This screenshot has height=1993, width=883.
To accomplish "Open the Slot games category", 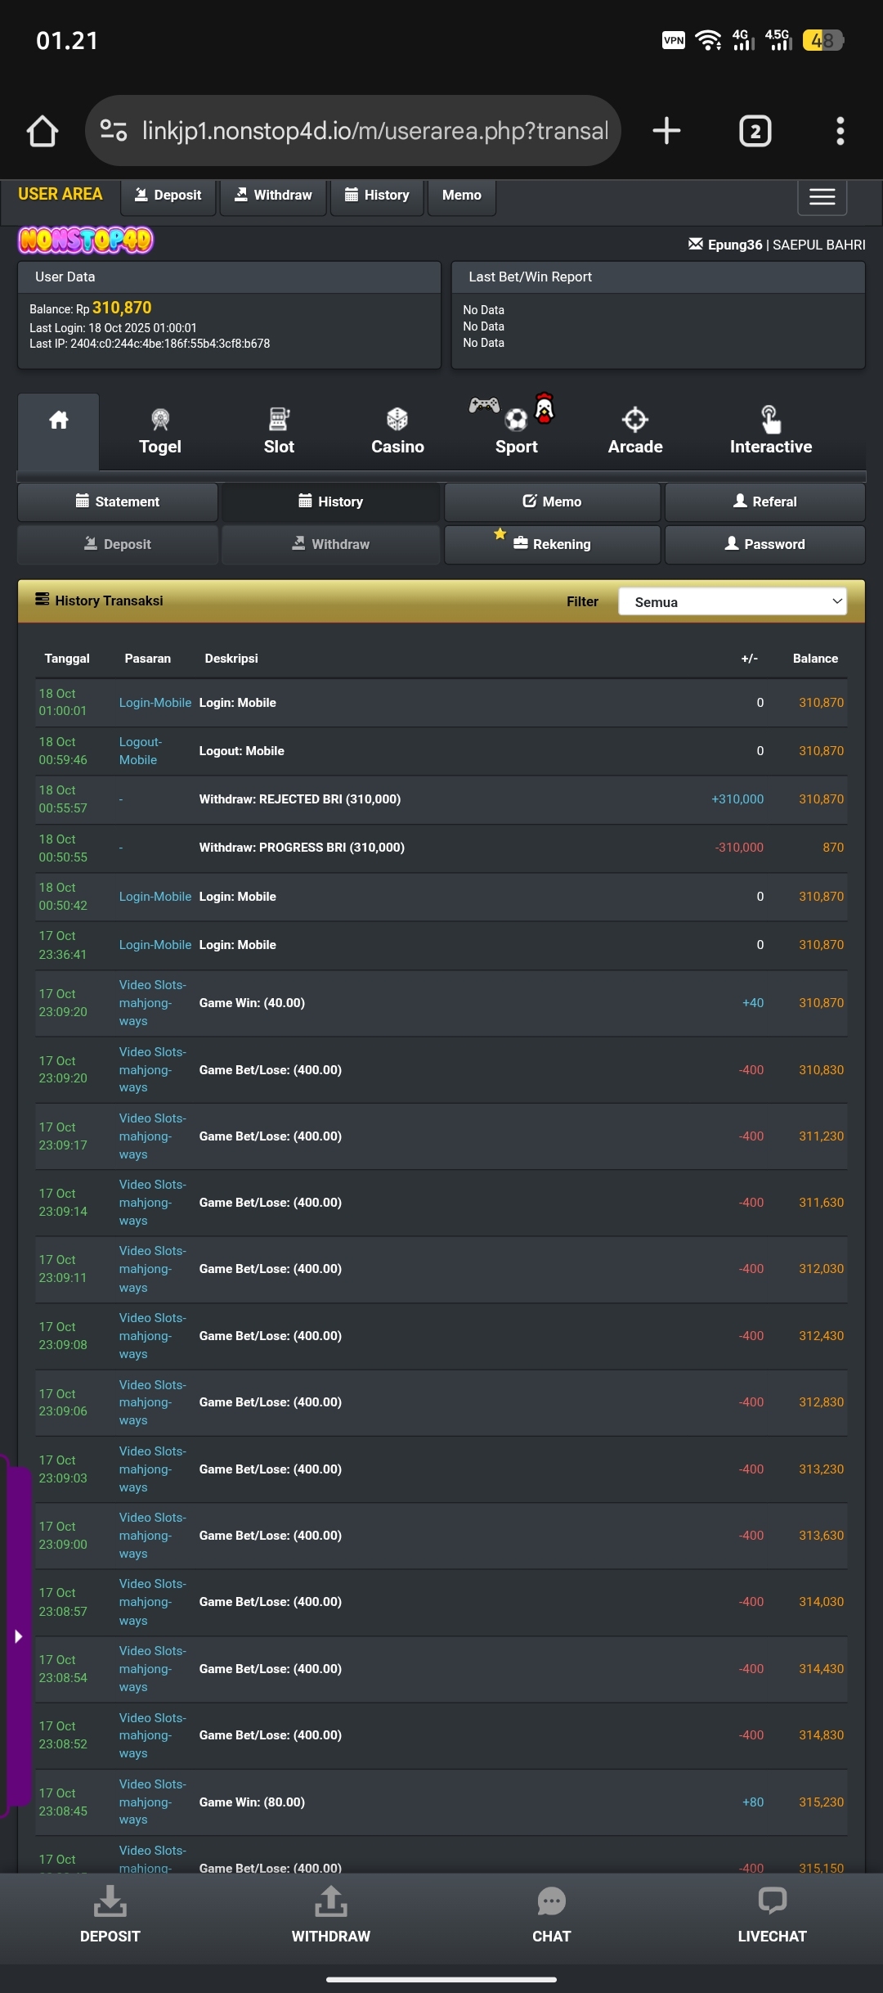I will pyautogui.click(x=279, y=431).
